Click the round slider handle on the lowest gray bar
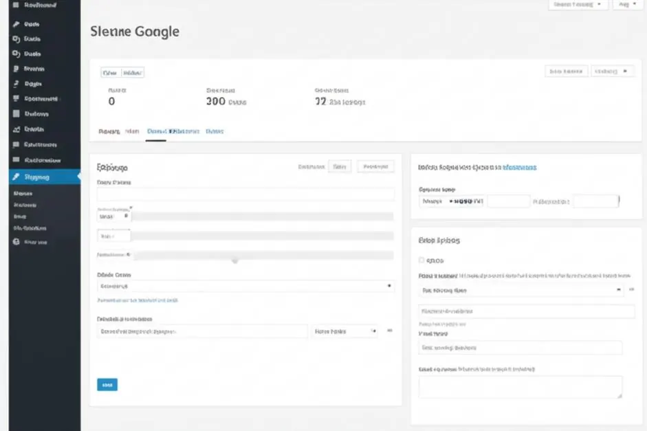 [x=234, y=261]
